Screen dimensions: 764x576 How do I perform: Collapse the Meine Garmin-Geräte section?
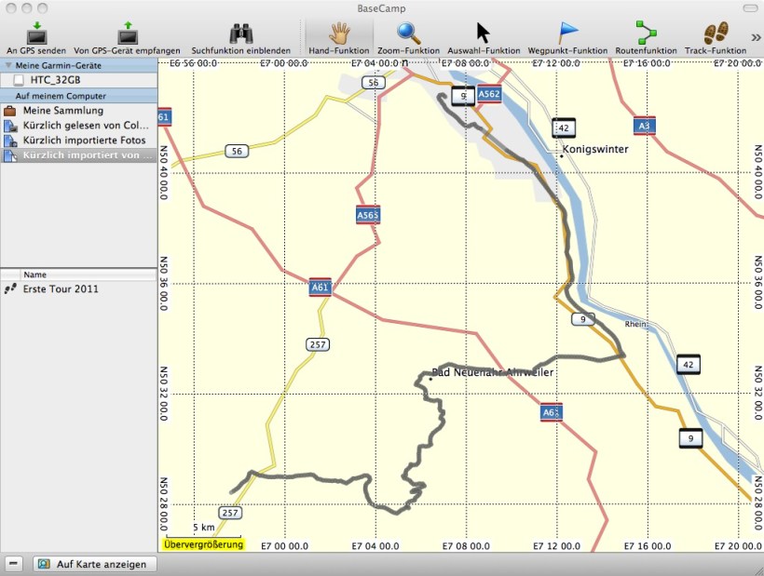click(x=8, y=66)
